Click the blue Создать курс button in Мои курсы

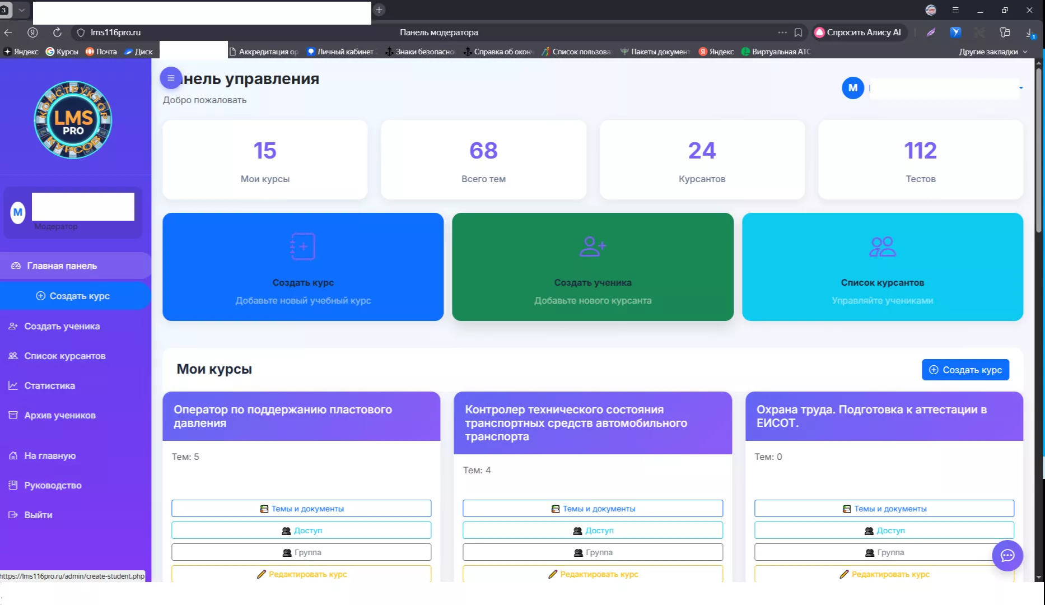[965, 370]
